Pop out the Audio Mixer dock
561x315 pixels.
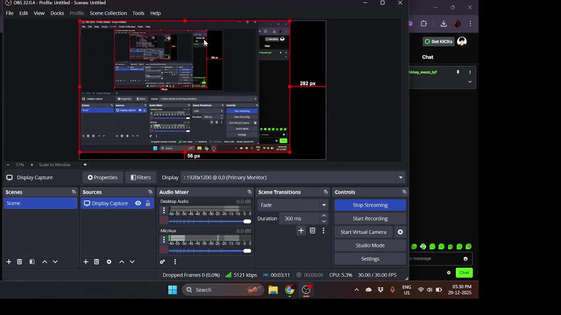(249, 192)
